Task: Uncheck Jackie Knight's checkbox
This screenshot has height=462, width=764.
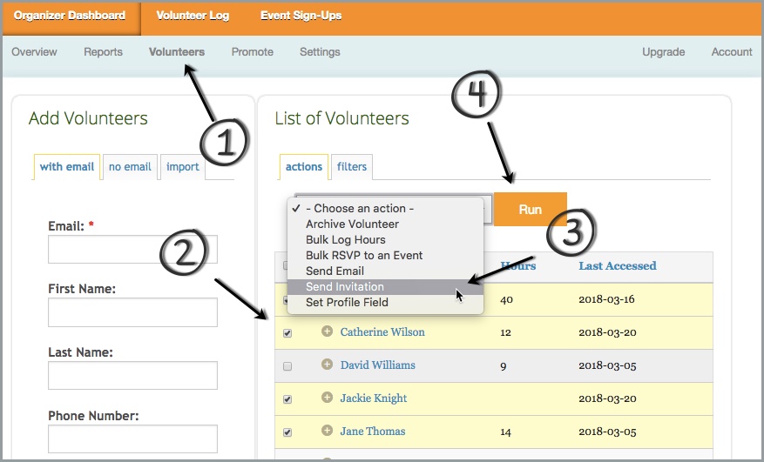Action: [x=287, y=399]
